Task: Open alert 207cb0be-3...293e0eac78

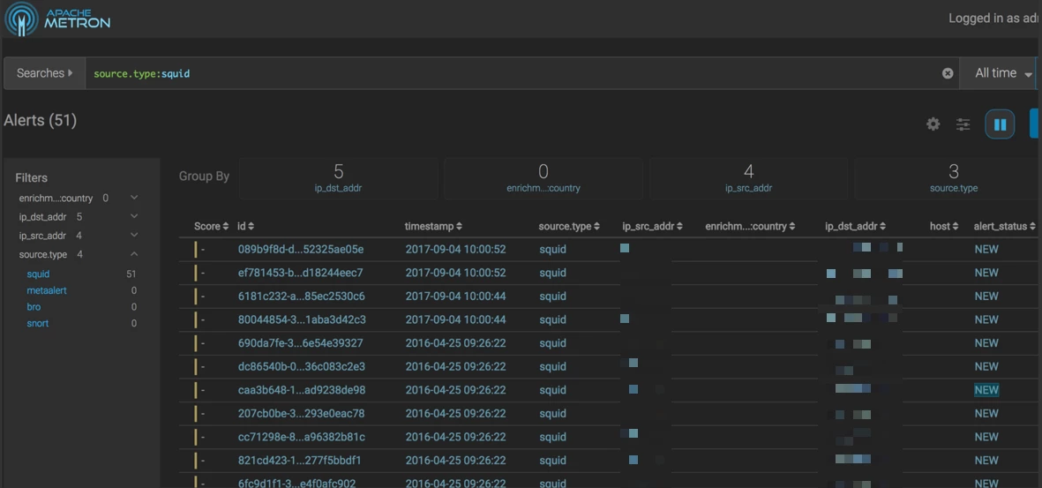Action: 301,414
